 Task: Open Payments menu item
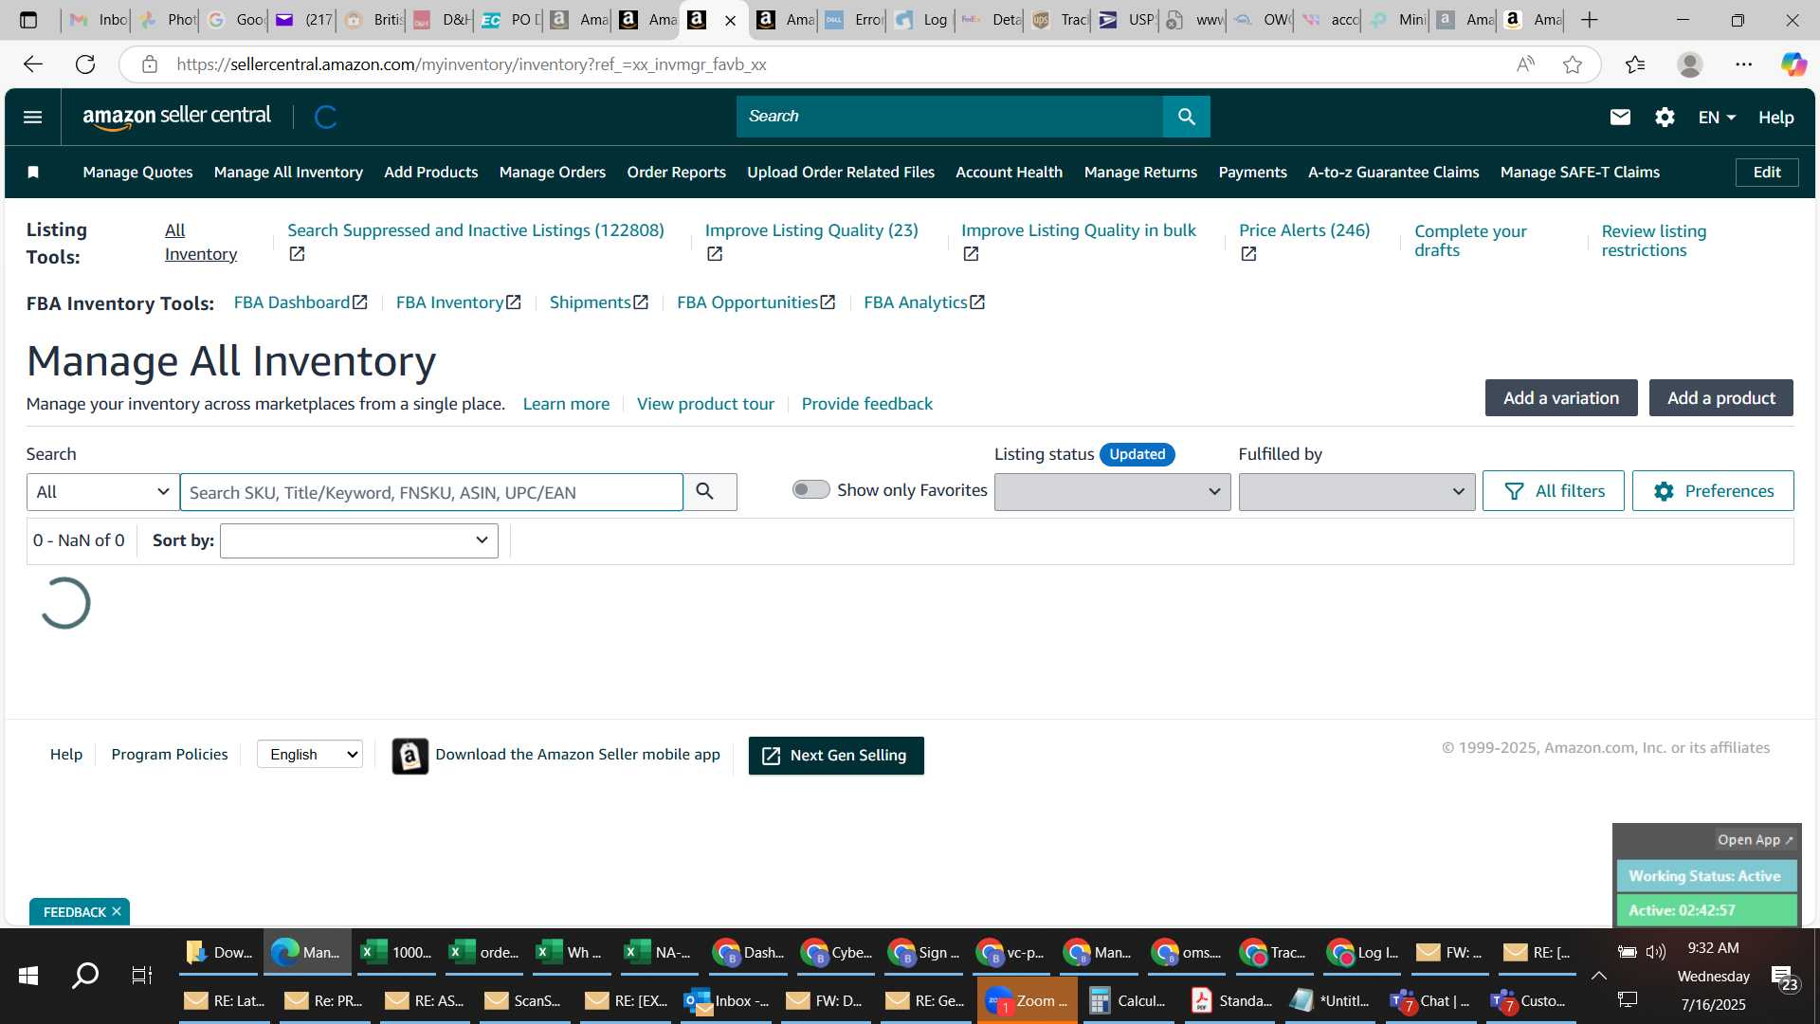tap(1252, 172)
